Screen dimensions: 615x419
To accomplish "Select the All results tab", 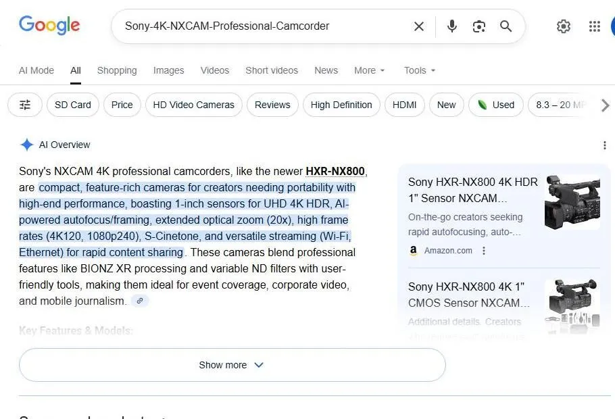I will 75,70.
